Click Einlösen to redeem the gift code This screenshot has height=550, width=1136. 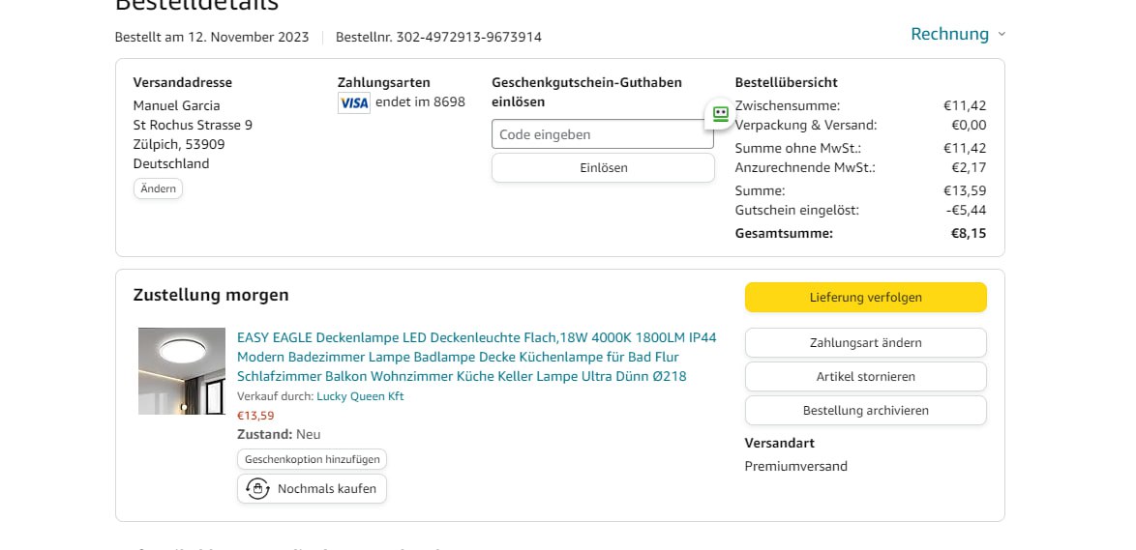coord(603,168)
